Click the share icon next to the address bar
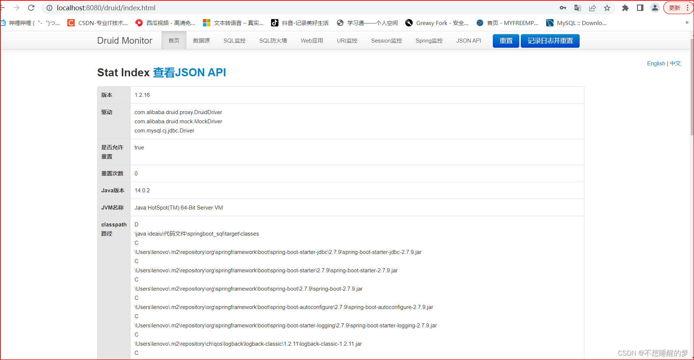The image size is (694, 360). pos(592,8)
